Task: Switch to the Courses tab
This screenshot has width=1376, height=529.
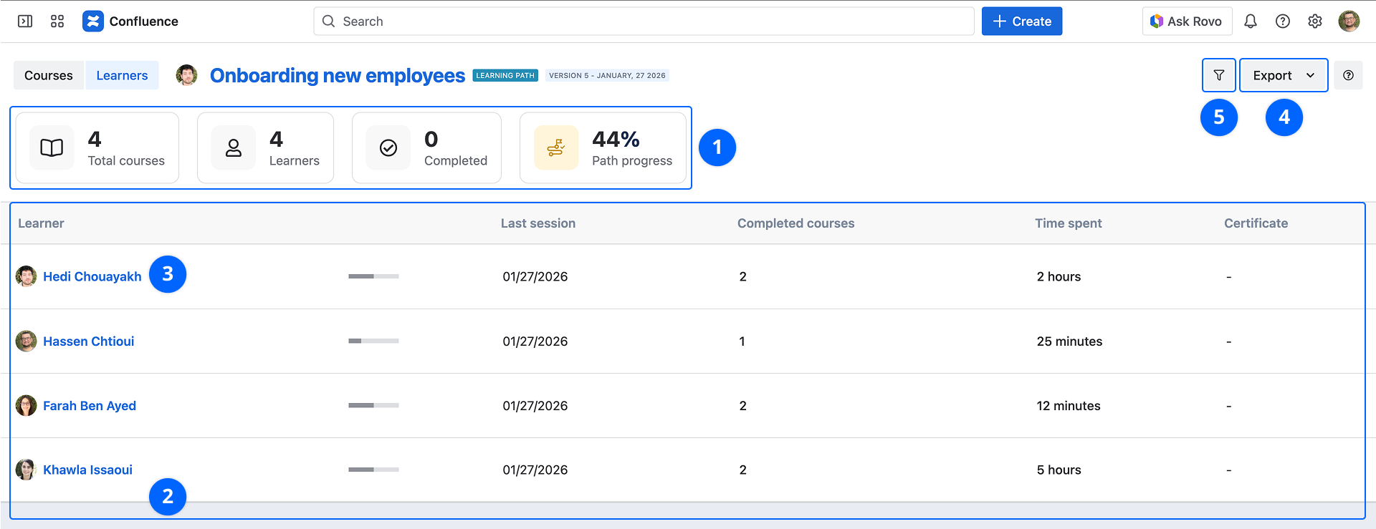Action: (49, 75)
